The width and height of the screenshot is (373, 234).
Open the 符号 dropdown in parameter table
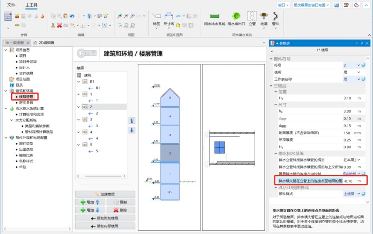coord(358,65)
